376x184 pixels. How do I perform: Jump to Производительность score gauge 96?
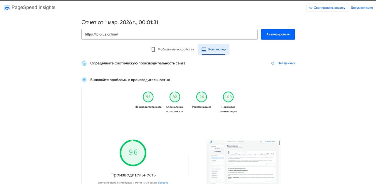click(148, 97)
